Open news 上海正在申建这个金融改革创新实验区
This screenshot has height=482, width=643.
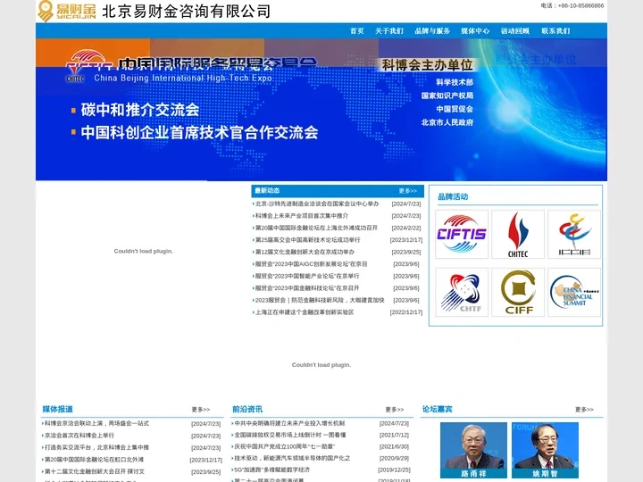(305, 312)
